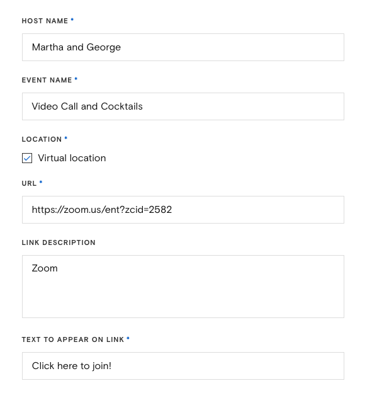
Task: Select the URL input field
Action: (183, 210)
